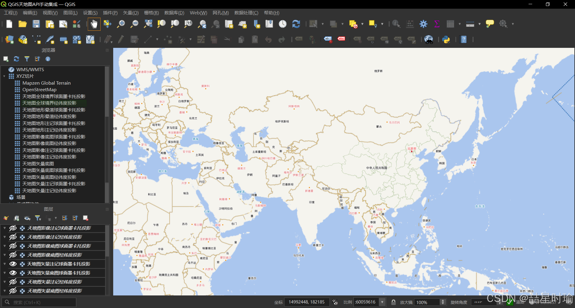This screenshot has height=308, width=575.
Task: Click the blue help question mark icon
Action: [464, 39]
